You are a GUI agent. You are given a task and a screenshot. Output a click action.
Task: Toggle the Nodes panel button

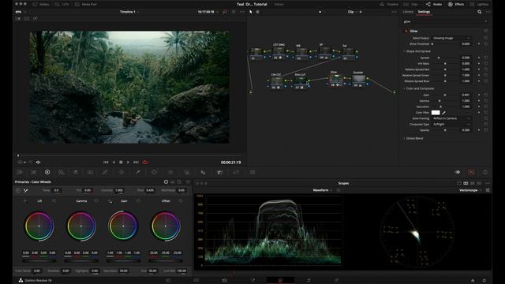[x=434, y=4]
